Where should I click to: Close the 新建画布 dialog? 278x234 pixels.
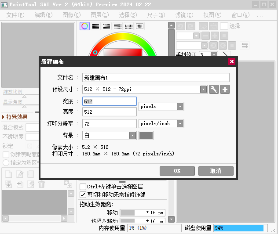(232, 61)
